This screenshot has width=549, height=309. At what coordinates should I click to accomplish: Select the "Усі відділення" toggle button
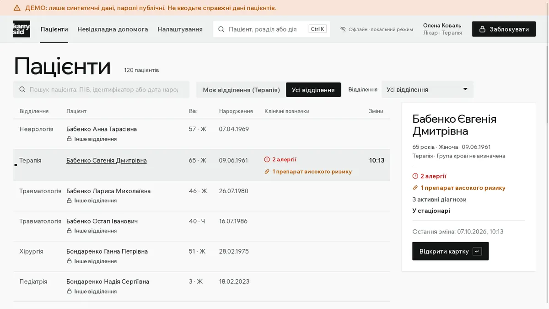click(x=313, y=90)
